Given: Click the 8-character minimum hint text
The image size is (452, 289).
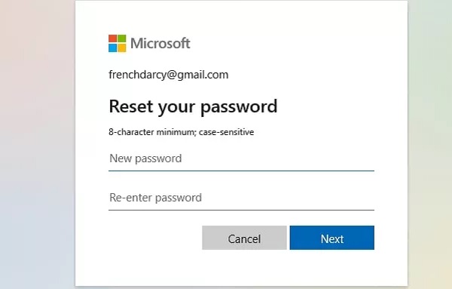Looking at the screenshot, I should (x=182, y=132).
